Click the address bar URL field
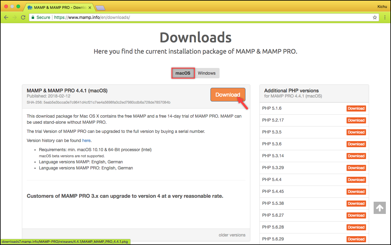 click(203, 17)
